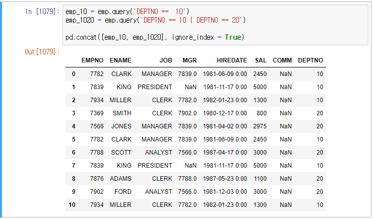Click inside the code cell on the emp_10 line
This screenshot has height=219, width=373.
(x=127, y=12)
